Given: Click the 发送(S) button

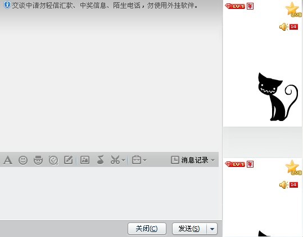Looking at the screenshot, I should (189, 229).
